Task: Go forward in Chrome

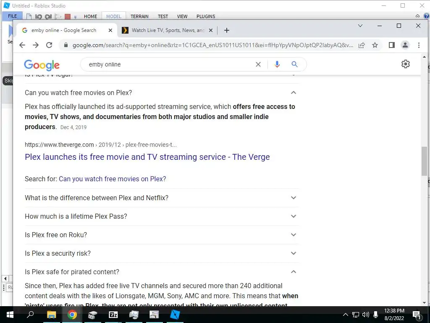Action: (36, 45)
